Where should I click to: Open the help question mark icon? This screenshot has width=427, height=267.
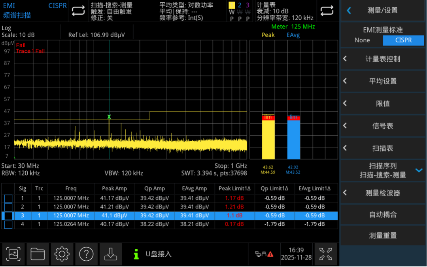tap(86, 254)
